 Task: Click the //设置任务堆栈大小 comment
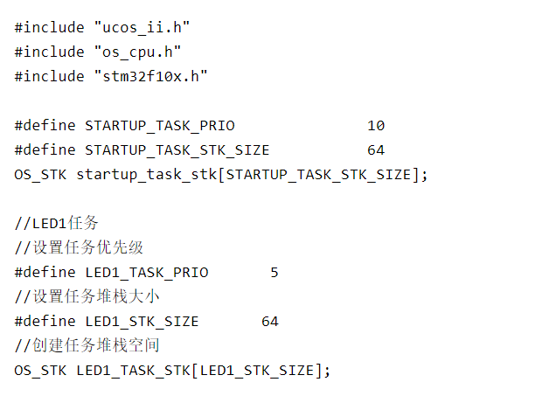click(87, 296)
